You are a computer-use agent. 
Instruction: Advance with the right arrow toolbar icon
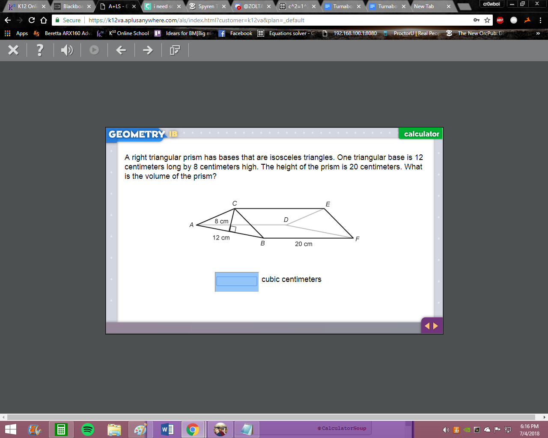click(x=148, y=50)
